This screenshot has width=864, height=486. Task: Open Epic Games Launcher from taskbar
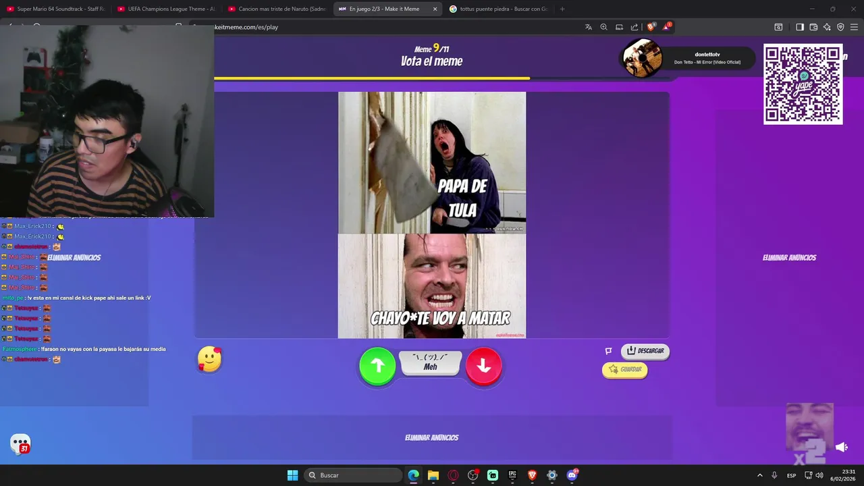tap(512, 475)
